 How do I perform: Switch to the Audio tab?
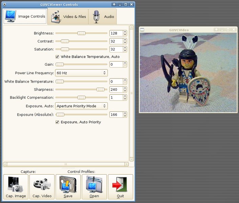[x=103, y=17]
